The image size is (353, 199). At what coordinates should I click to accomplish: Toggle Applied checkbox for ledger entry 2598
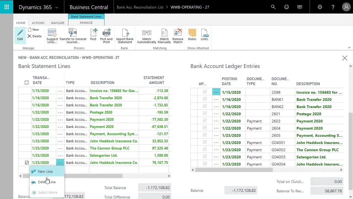tap(205, 92)
